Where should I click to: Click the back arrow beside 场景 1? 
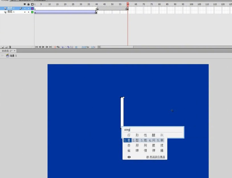pos(2,56)
